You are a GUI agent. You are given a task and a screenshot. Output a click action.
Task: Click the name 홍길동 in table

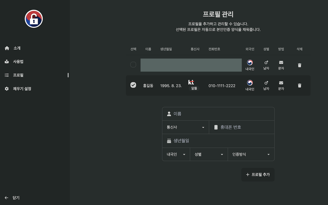pos(148,86)
